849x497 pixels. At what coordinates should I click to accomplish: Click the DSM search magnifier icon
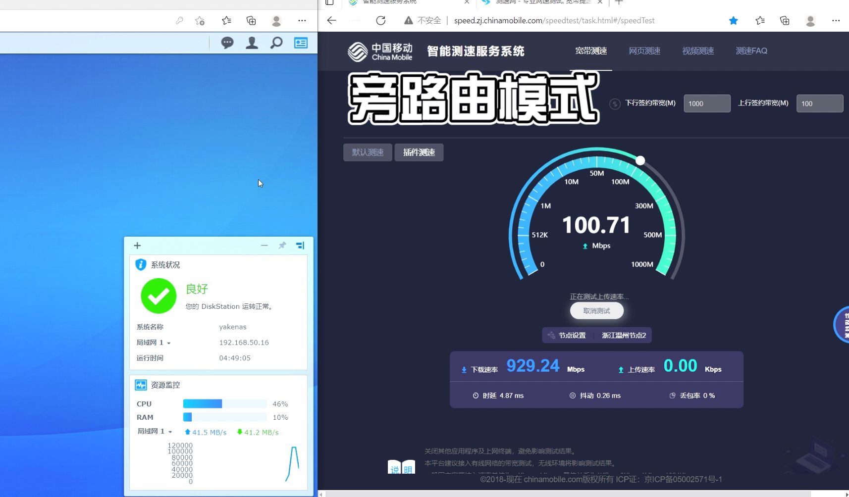(x=276, y=43)
